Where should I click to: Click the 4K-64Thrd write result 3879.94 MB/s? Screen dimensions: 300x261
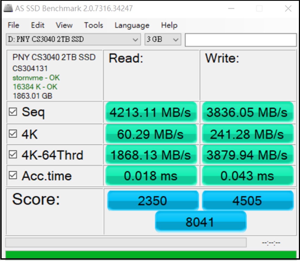click(x=248, y=155)
